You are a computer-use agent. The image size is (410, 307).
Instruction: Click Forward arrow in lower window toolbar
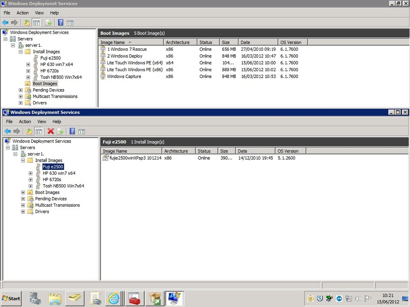click(17, 131)
